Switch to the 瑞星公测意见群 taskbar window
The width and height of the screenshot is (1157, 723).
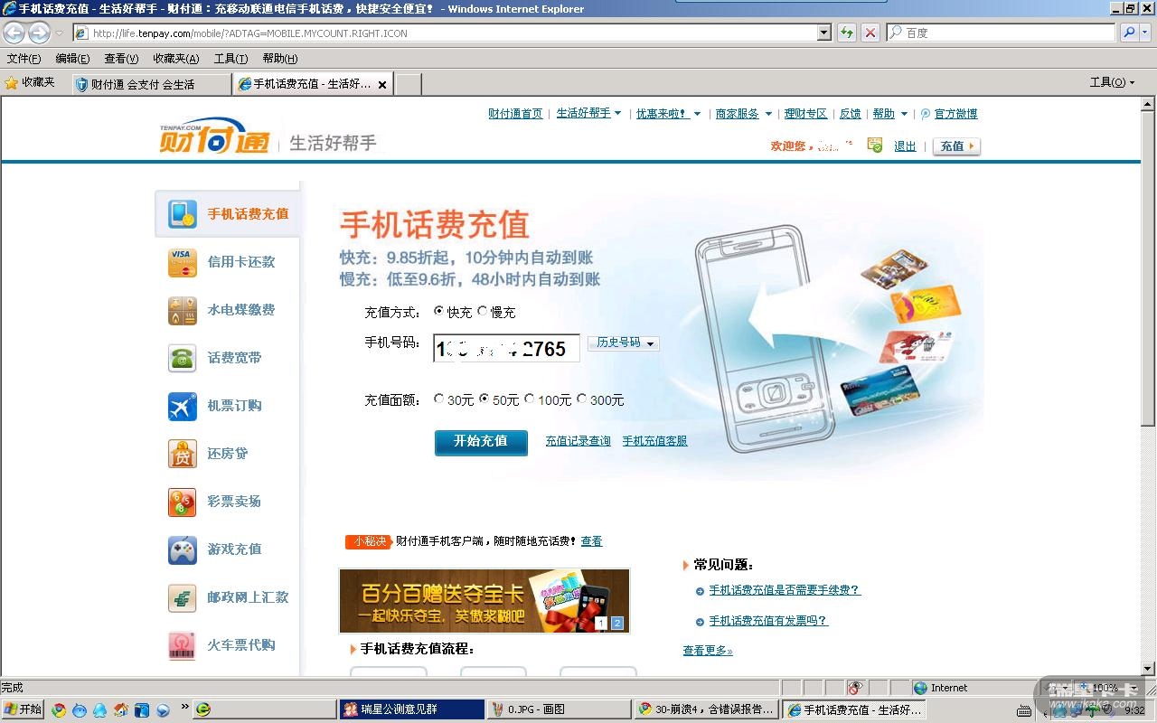coord(411,709)
